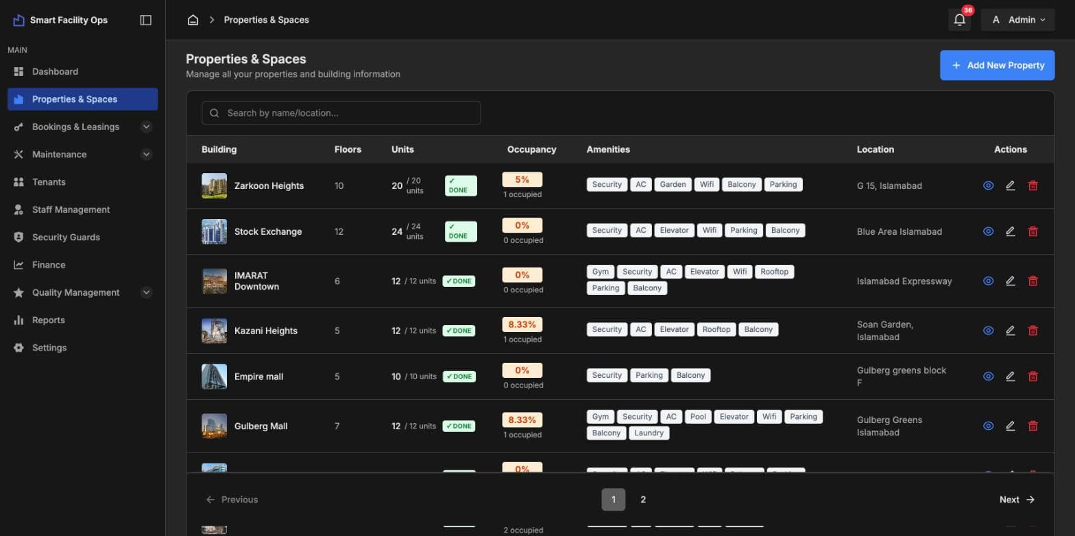Image resolution: width=1075 pixels, height=536 pixels.
Task: Edit the Empire mall row
Action: click(x=1010, y=376)
